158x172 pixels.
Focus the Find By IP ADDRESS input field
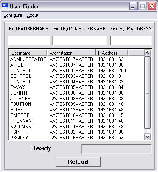131,40
